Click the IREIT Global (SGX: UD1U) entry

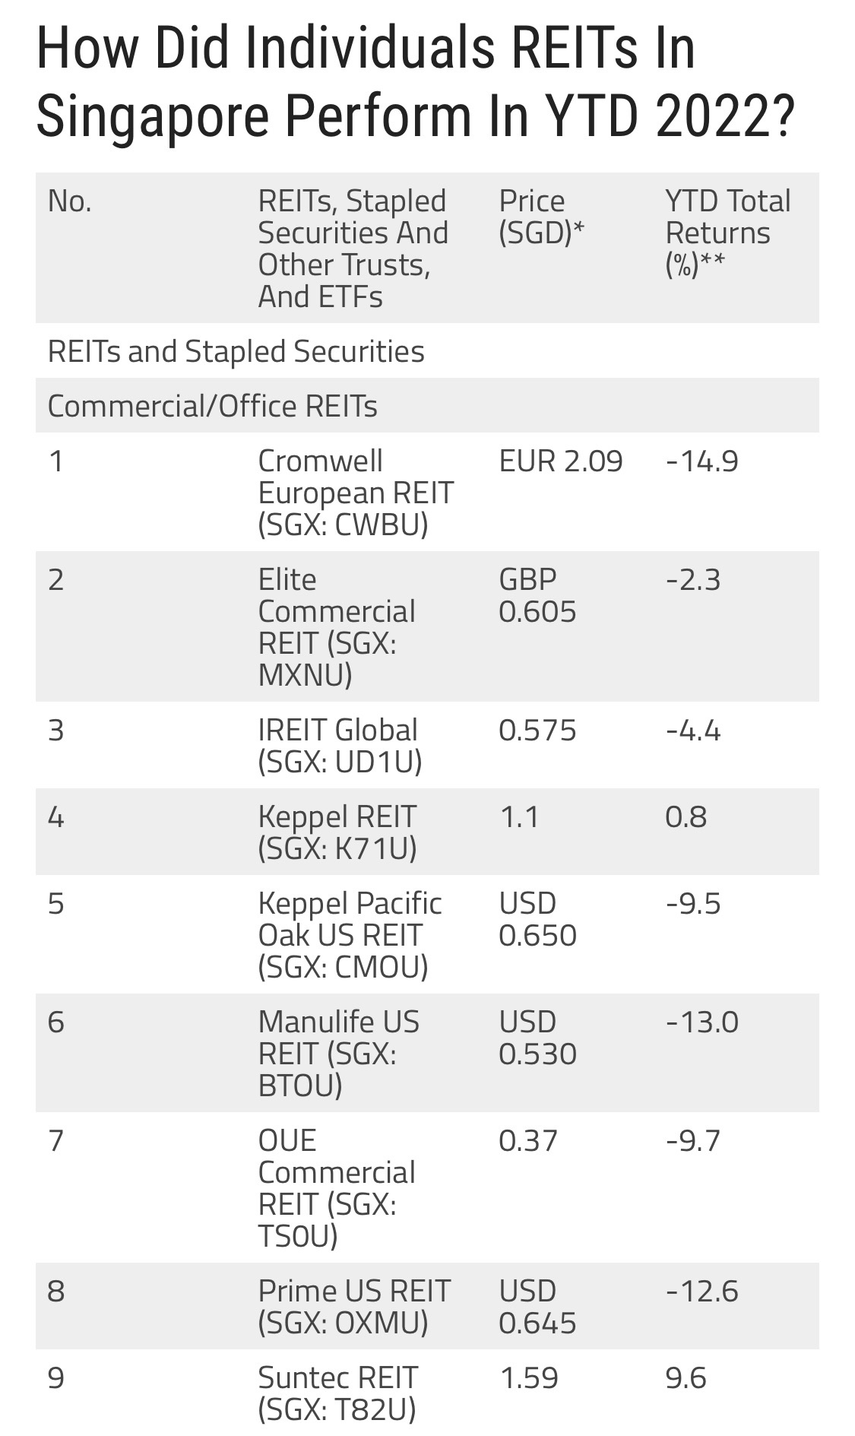tap(339, 746)
